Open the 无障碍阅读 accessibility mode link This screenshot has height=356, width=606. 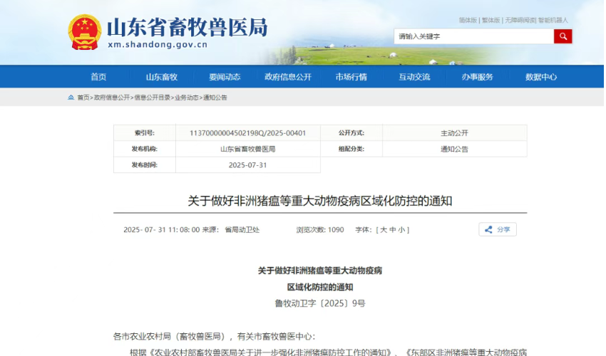(519, 20)
